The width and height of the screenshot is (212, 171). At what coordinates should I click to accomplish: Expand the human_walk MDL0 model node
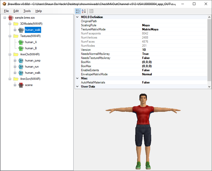click(15, 30)
